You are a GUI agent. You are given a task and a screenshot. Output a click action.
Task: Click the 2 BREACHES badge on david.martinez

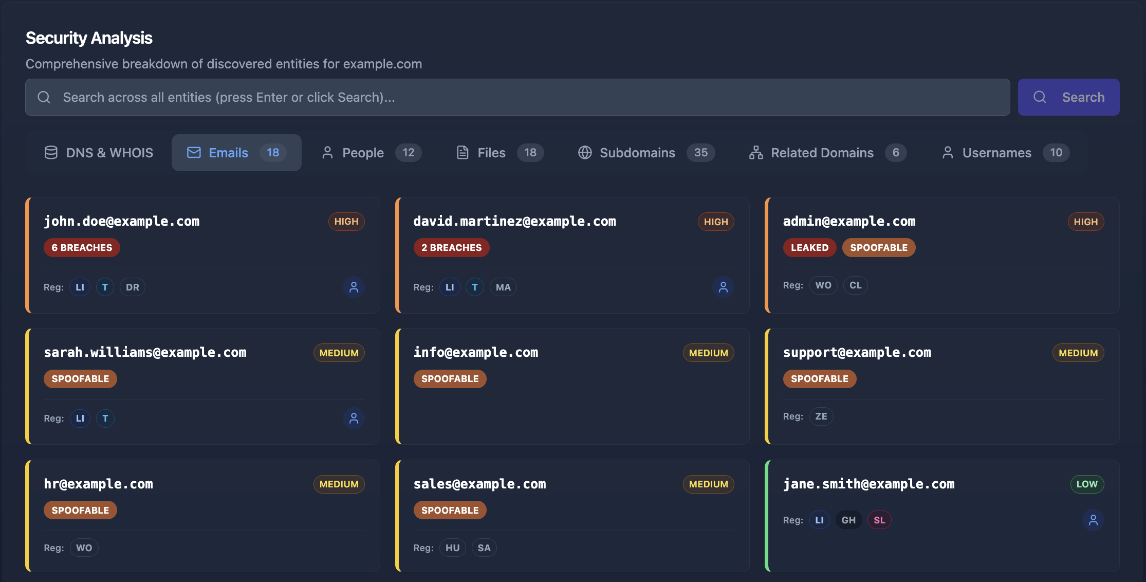(x=451, y=247)
